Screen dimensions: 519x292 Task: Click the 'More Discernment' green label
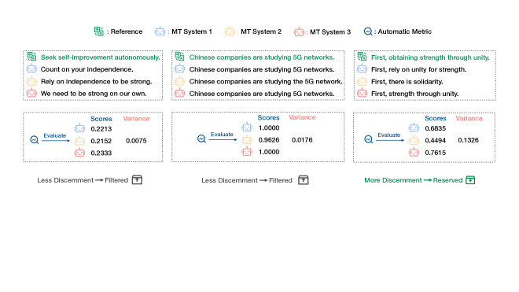393,180
